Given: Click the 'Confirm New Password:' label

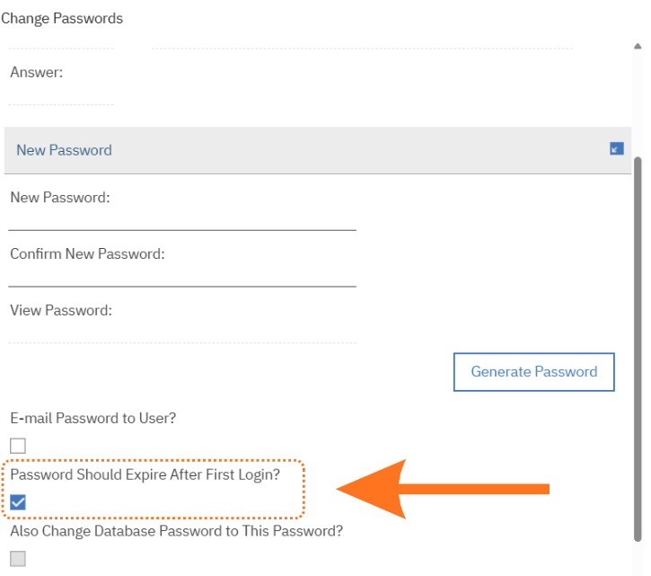Looking at the screenshot, I should point(88,254).
